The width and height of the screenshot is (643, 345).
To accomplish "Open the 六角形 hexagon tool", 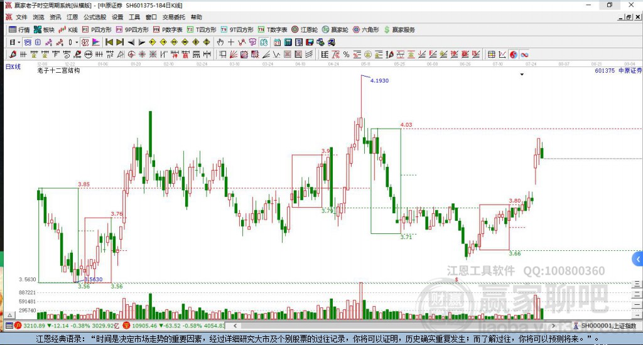I will pyautogui.click(x=366, y=29).
